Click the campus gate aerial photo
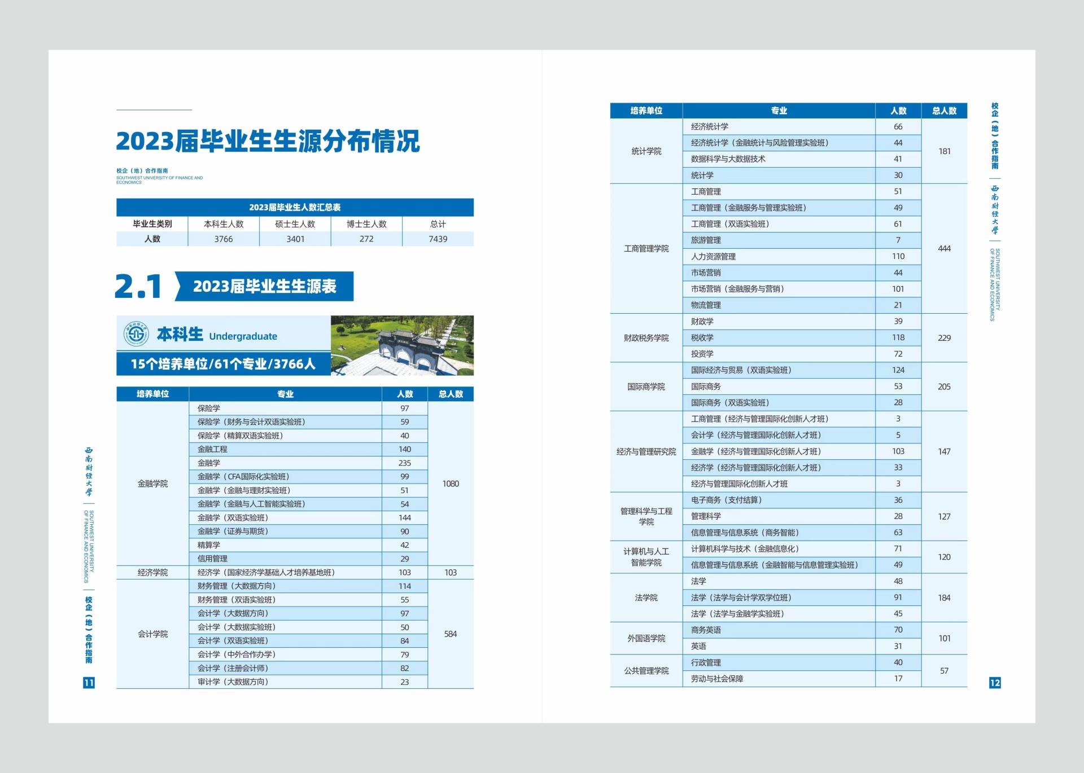Screen dimensions: 1084x773 point(402,345)
